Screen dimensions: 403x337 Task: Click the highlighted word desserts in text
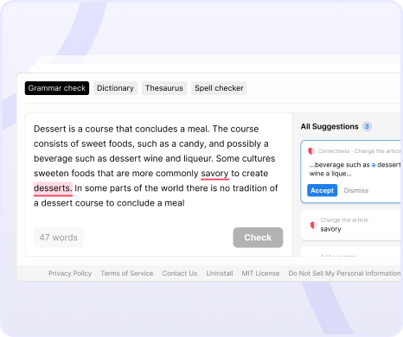point(53,188)
